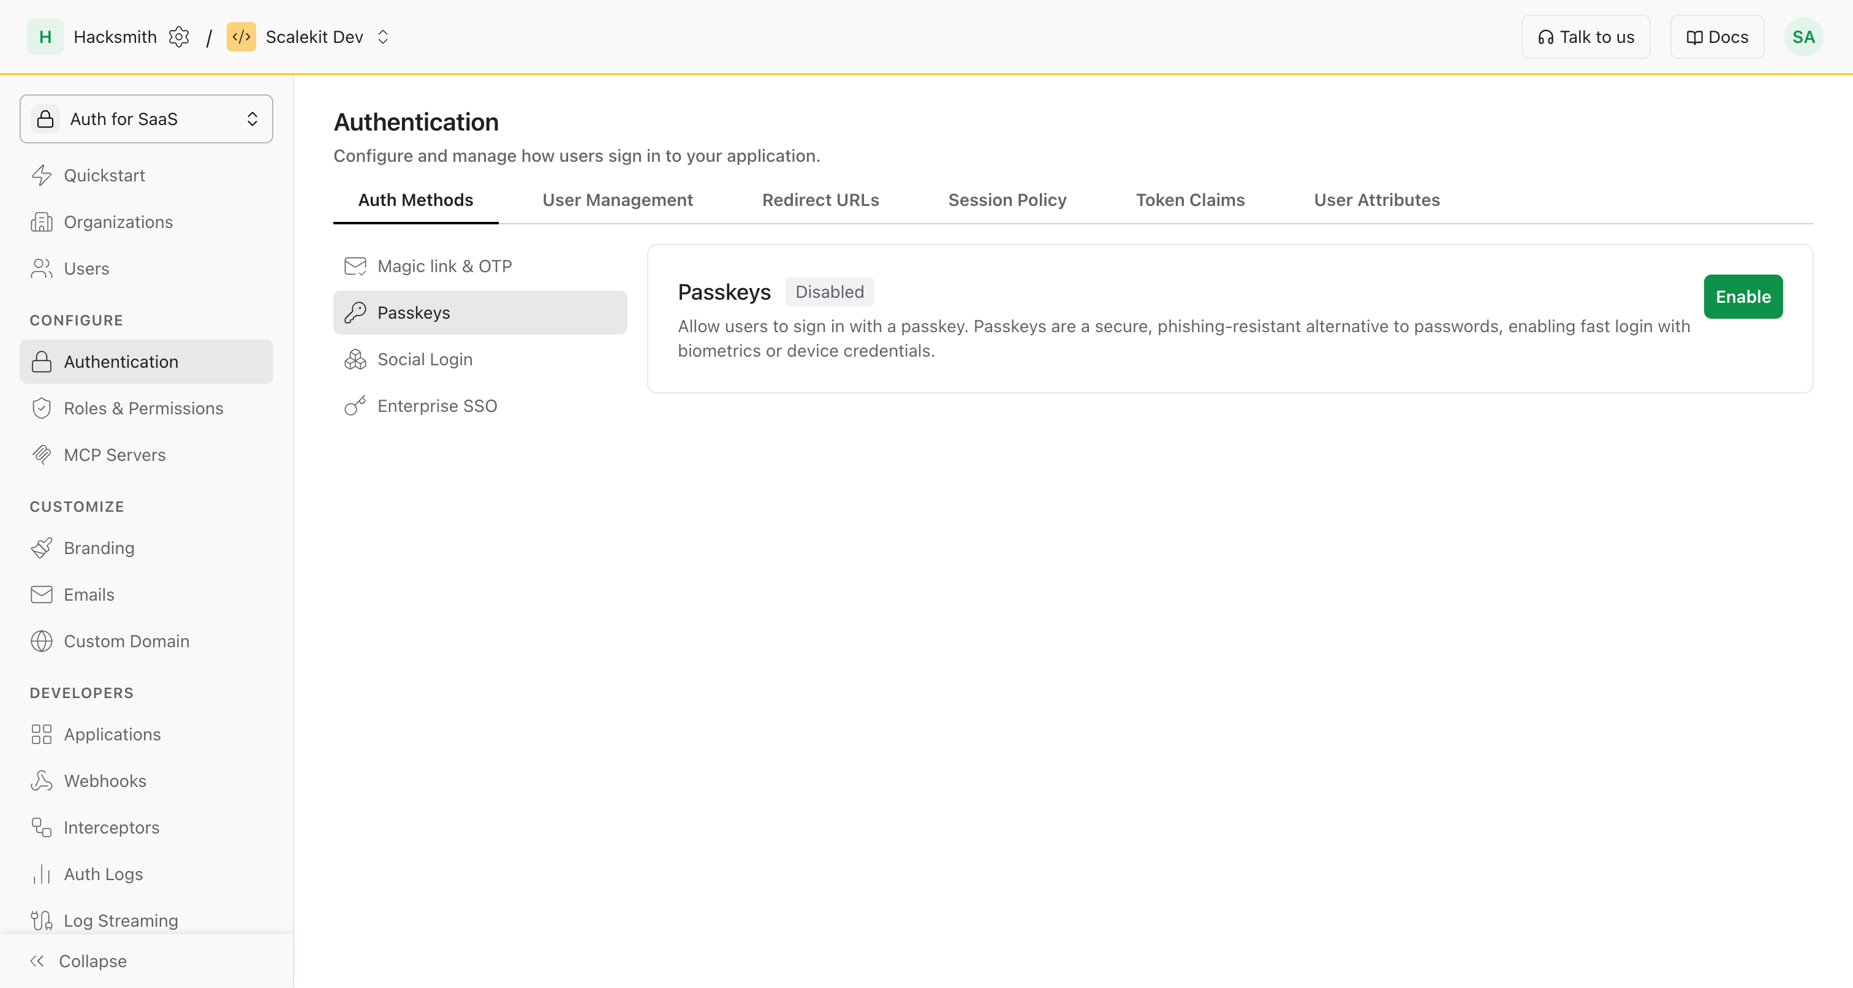Screen dimensions: 1853x988
Task: Open the Session Policy tab
Action: (x=1007, y=200)
